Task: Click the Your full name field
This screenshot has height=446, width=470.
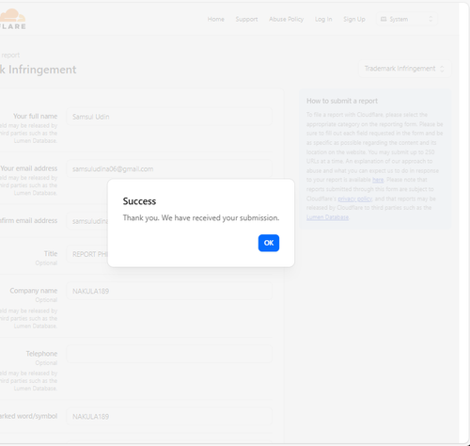Action: point(169,117)
